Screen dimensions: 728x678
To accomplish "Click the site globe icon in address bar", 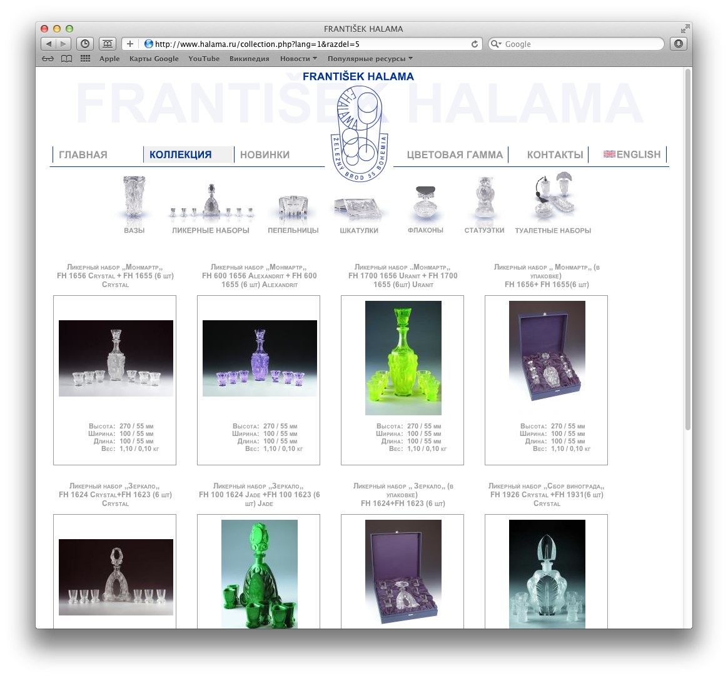I will tap(149, 44).
